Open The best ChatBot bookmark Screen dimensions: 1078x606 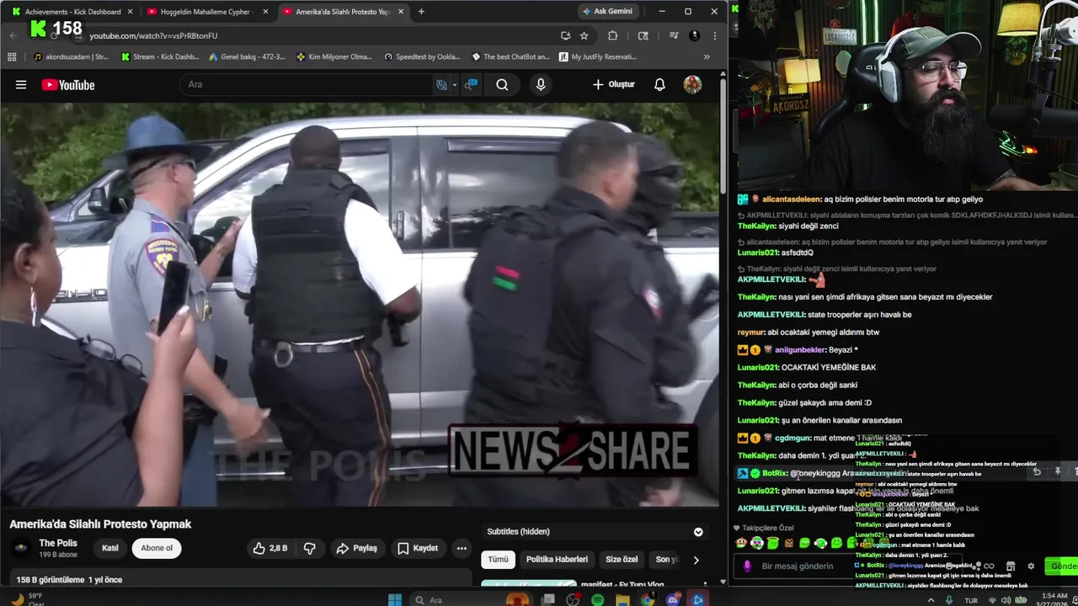[x=510, y=56]
